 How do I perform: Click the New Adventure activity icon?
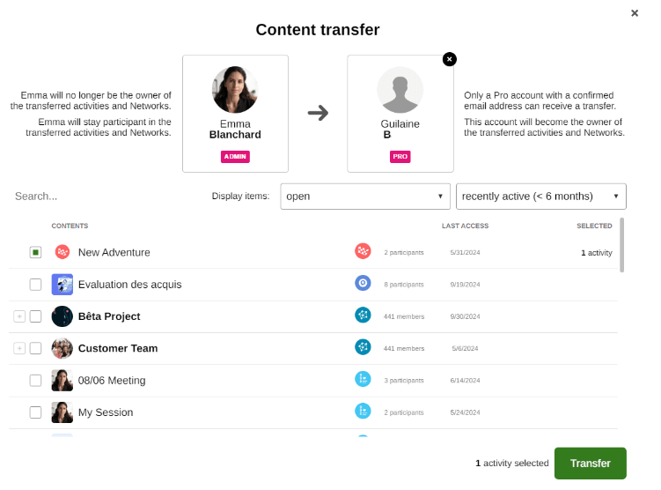click(x=62, y=252)
